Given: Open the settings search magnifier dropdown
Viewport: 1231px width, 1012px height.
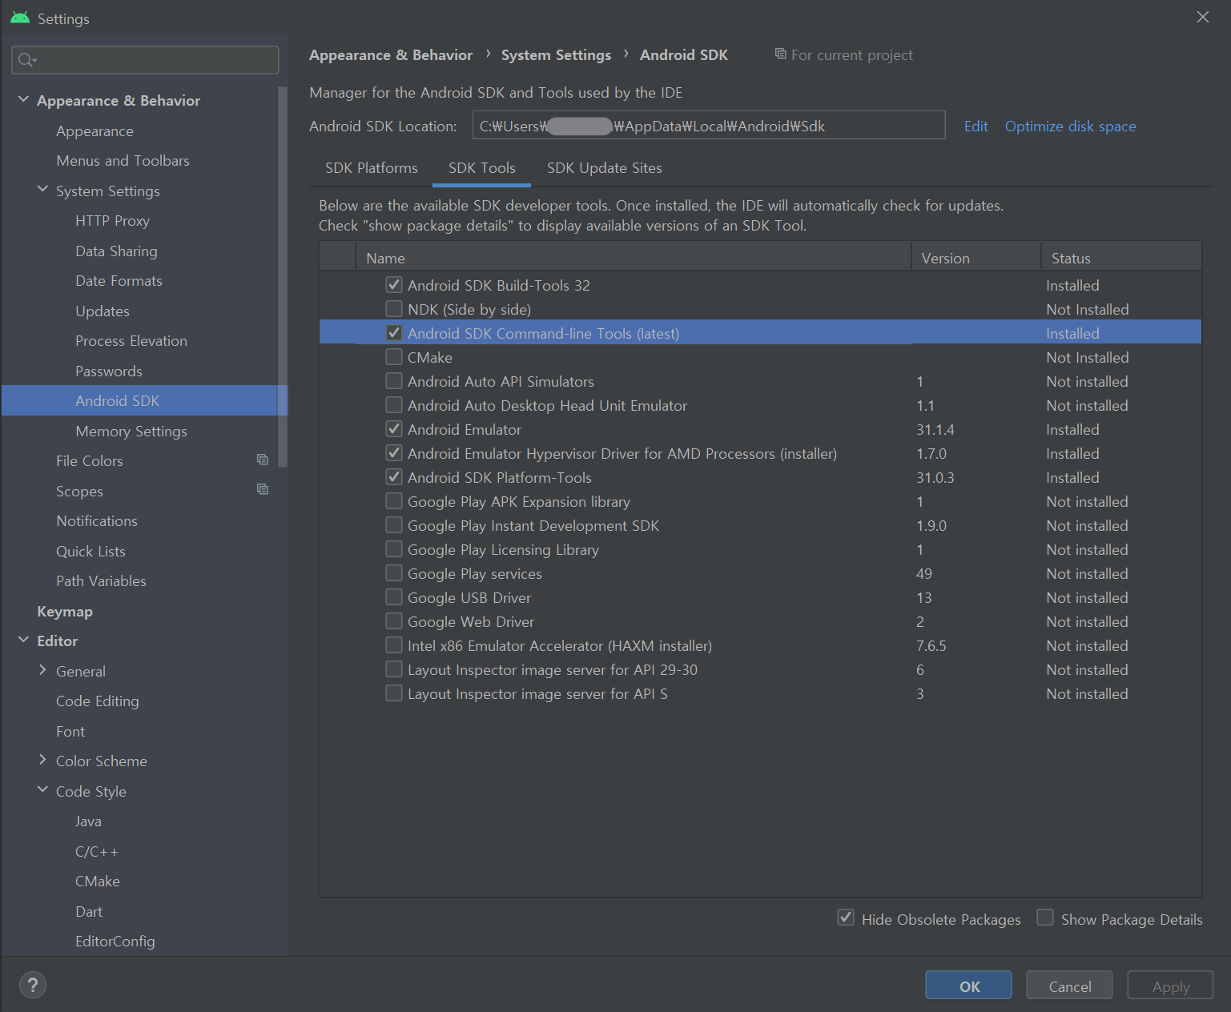Looking at the screenshot, I should click(x=27, y=59).
